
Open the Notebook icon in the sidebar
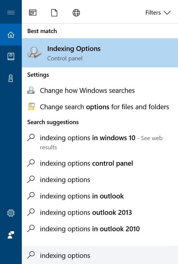click(x=11, y=56)
